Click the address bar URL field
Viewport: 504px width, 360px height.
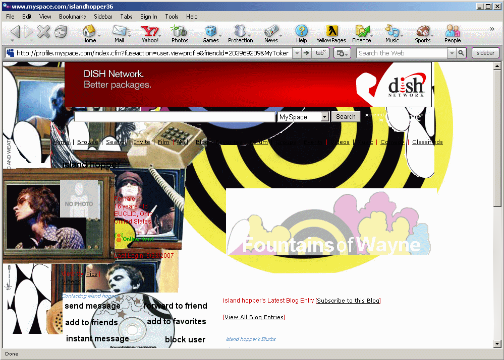coord(153,53)
